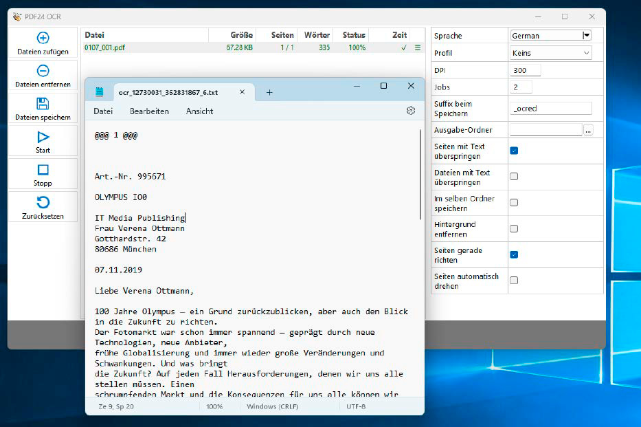Click the Suffix beim Speichern field
Screen dimensions: 641x427
[550, 109]
